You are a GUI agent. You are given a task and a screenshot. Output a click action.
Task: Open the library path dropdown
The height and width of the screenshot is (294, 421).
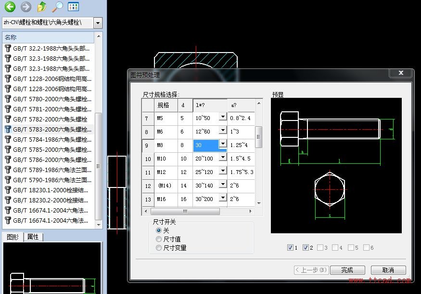tap(98, 23)
